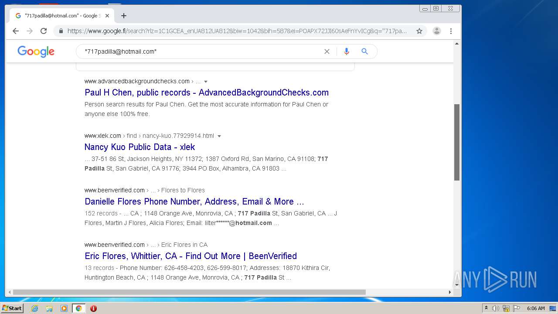558x314 pixels.
Task: Open Eric Flores, Whittier, CA result
Action: [191, 256]
